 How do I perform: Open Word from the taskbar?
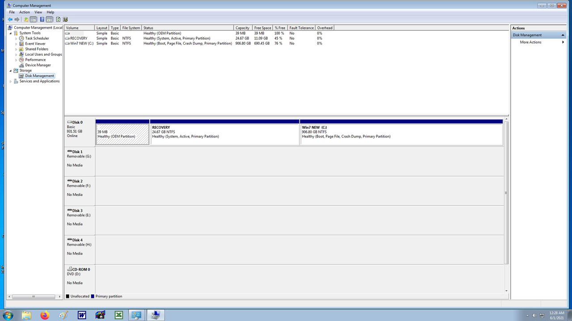pos(81,315)
